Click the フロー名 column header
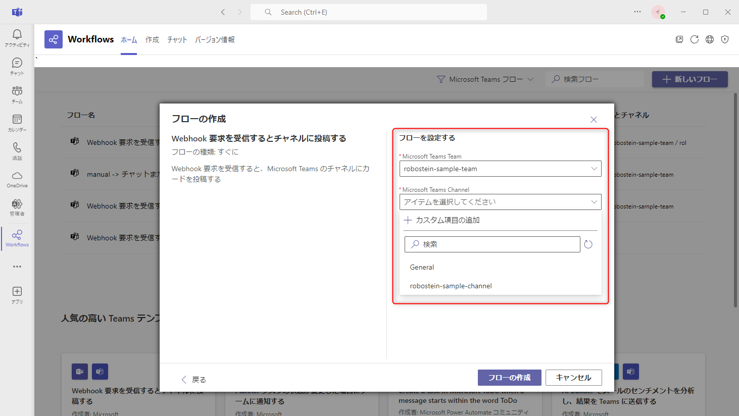739x416 pixels. click(81, 115)
